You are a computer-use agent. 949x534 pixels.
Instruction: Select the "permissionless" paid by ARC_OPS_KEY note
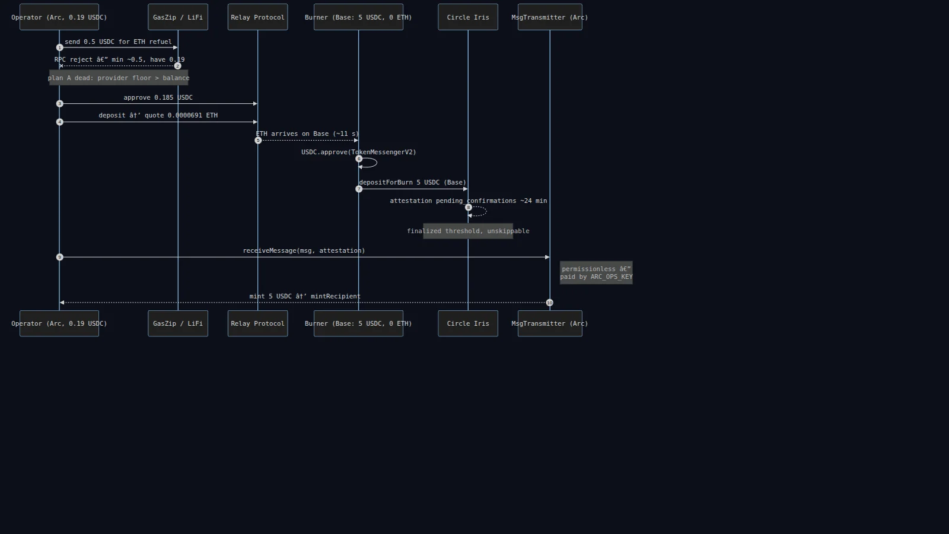tap(596, 273)
